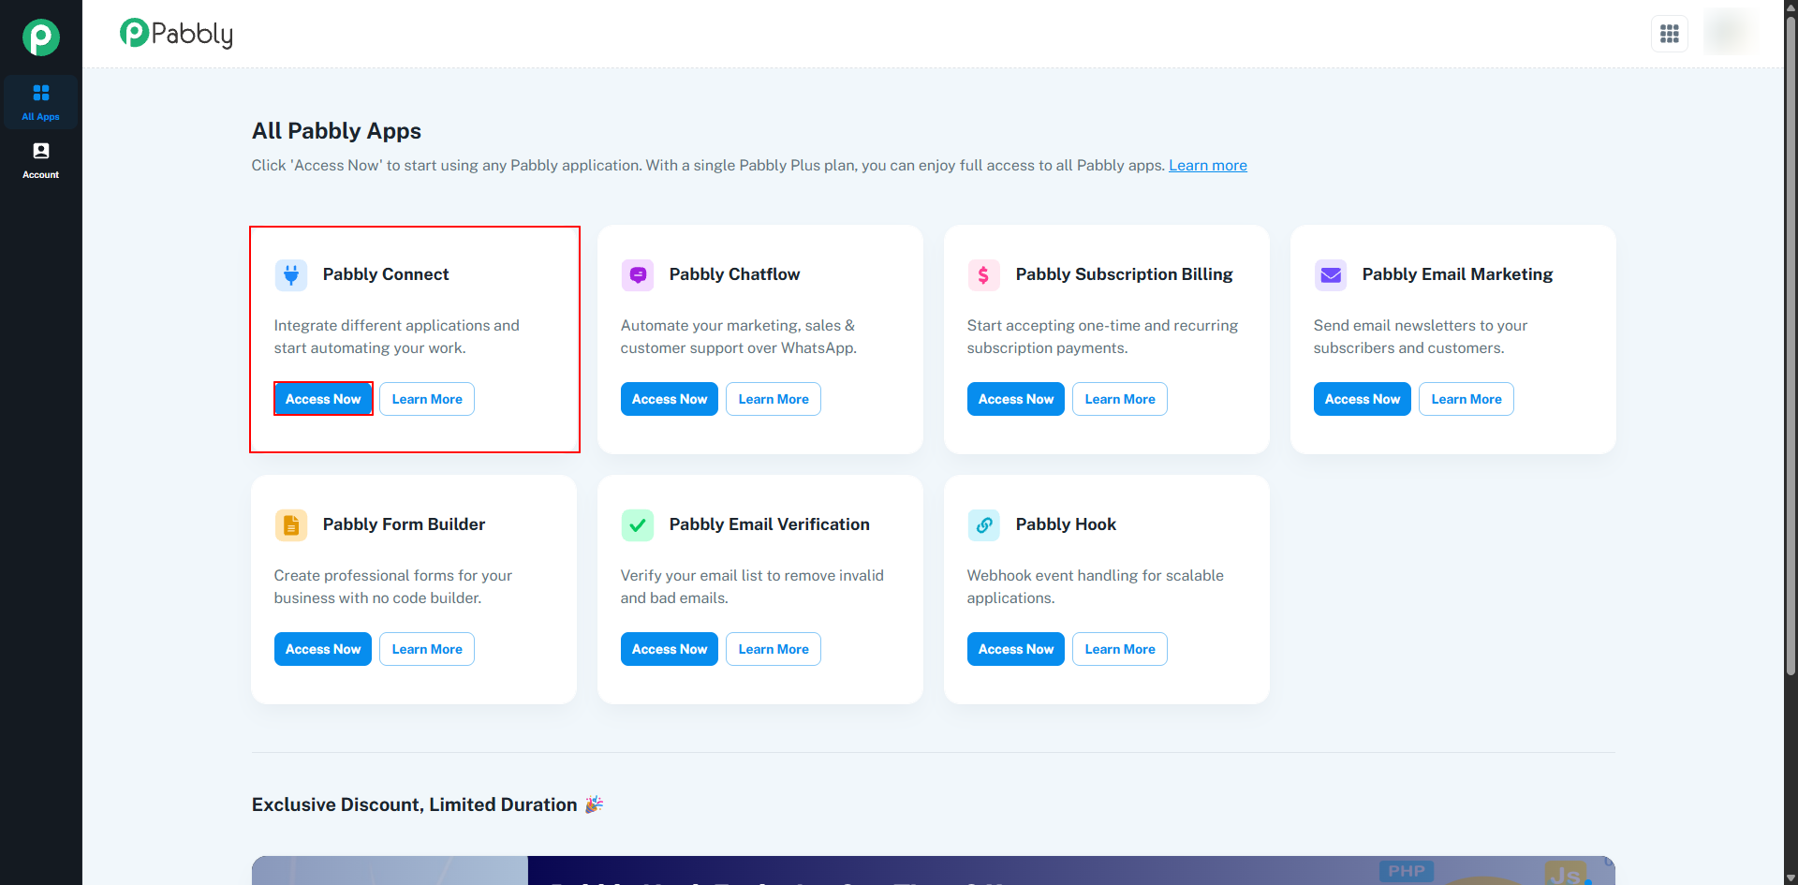This screenshot has height=885, width=1798.
Task: Learn More about Pabbly Subscription Billing
Action: pos(1120,399)
